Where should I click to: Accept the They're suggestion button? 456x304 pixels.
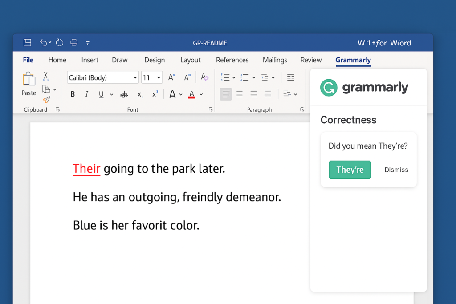tap(350, 170)
